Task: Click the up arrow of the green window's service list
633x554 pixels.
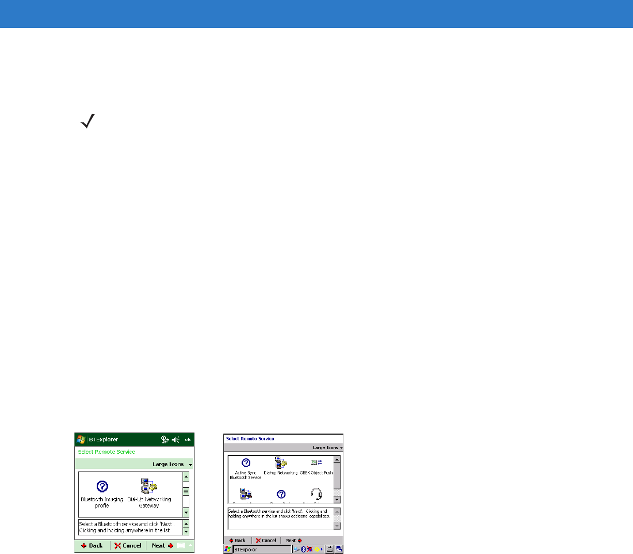Action: point(186,475)
